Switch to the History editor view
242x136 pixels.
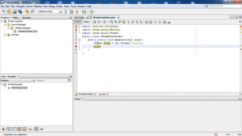point(87,22)
